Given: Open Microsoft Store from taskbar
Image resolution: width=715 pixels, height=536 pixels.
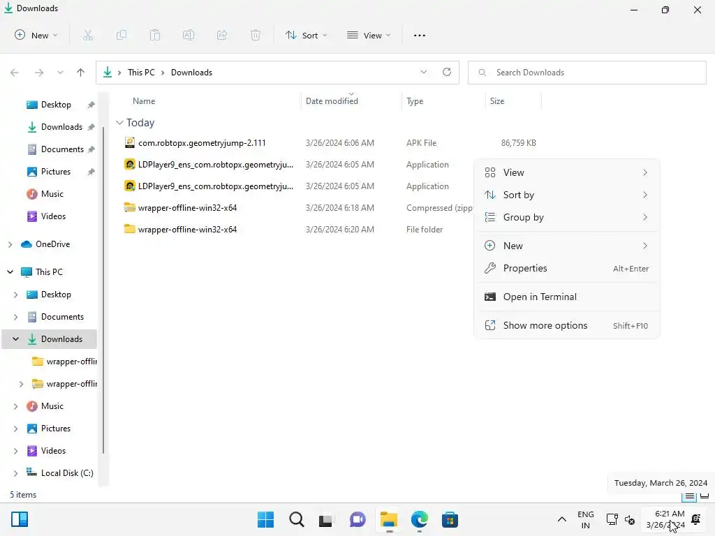Looking at the screenshot, I should click(450, 519).
